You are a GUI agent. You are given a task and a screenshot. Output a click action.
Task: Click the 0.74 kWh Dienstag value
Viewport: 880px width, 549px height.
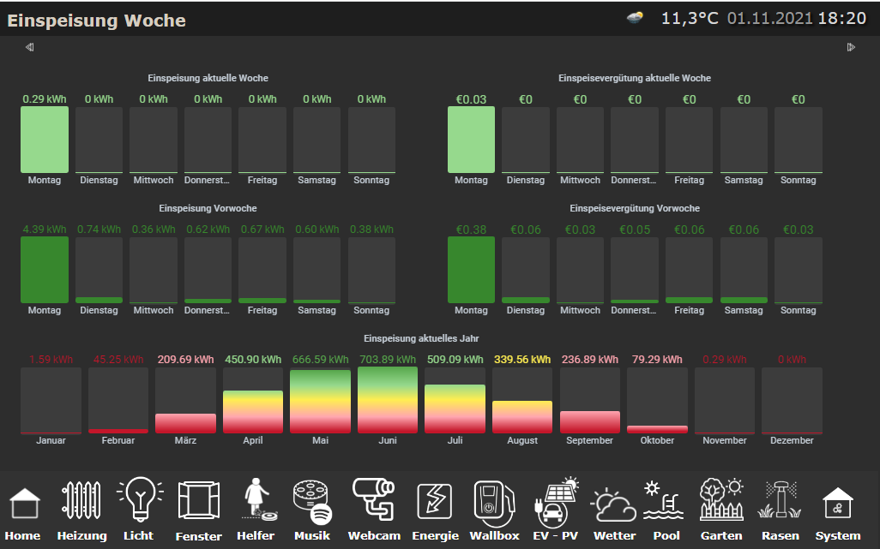(x=99, y=230)
